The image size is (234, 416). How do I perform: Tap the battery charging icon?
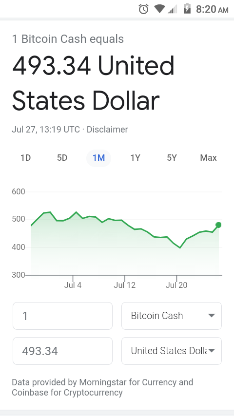tap(187, 9)
